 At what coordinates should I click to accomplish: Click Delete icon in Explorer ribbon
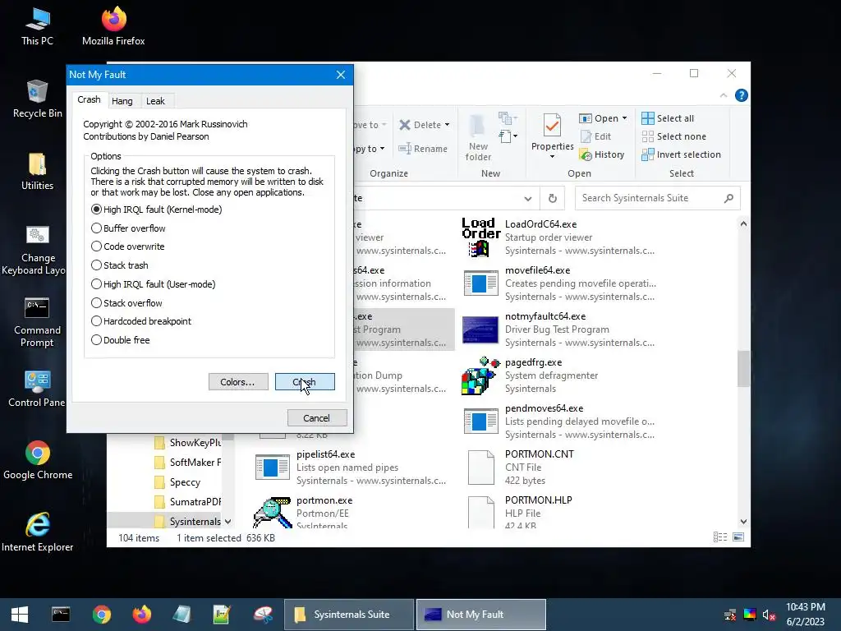coord(405,125)
